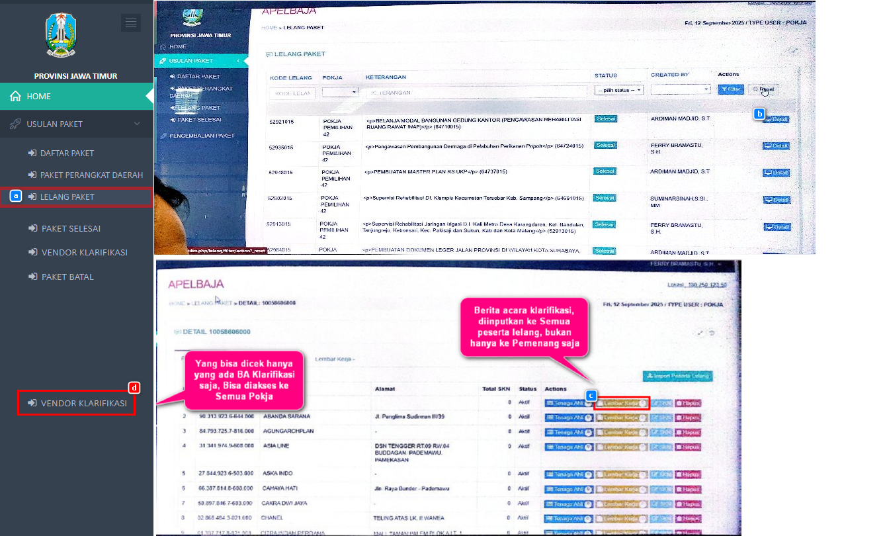Expand the USULAN PAKET chevron in main sidebar
Image resolution: width=883 pixels, height=536 pixels.
136,124
